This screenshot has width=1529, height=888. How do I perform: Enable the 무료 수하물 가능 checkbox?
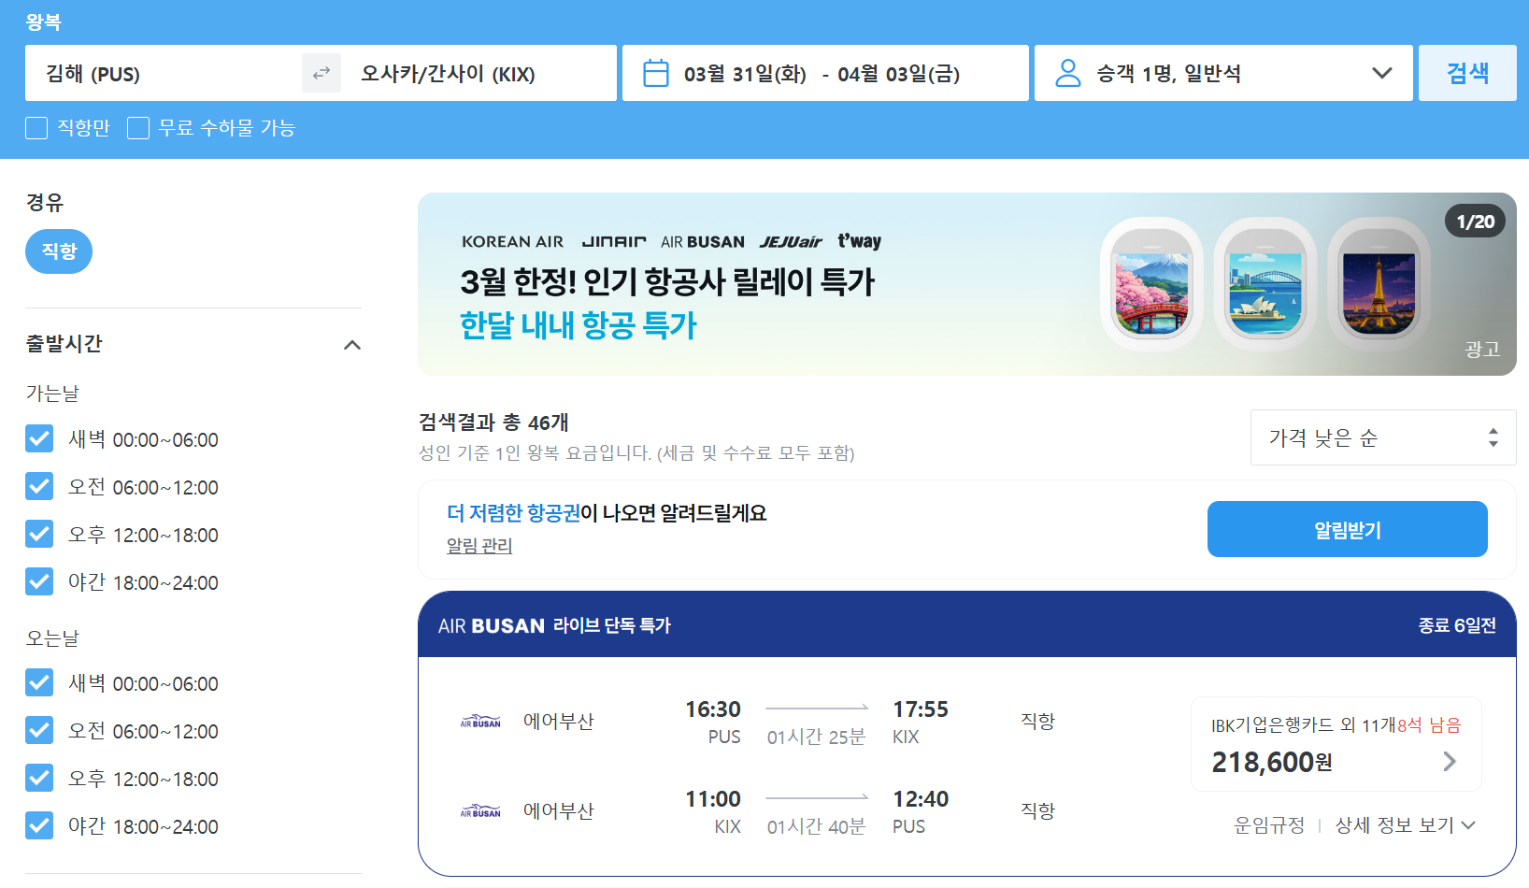[138, 127]
